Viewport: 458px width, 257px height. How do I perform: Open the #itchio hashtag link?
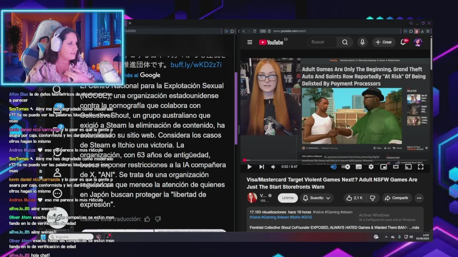click(x=295, y=217)
